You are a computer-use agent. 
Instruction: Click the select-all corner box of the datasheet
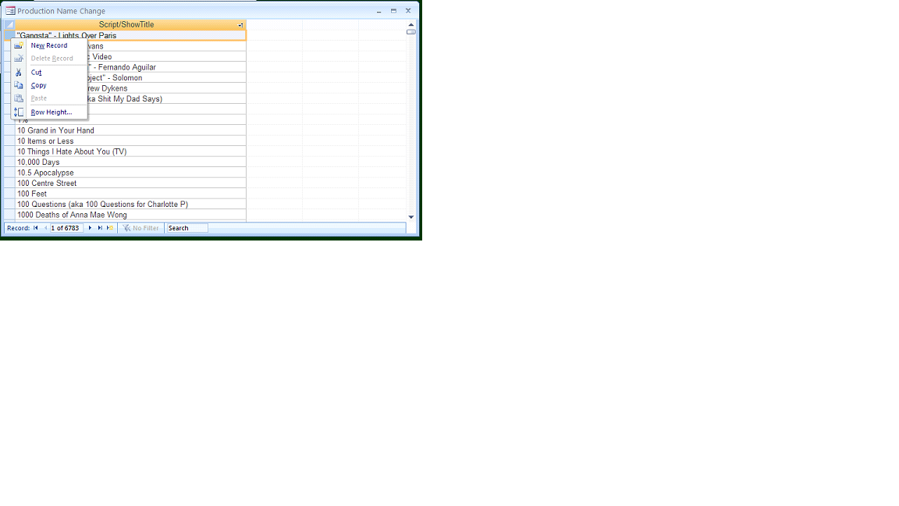[x=9, y=25]
